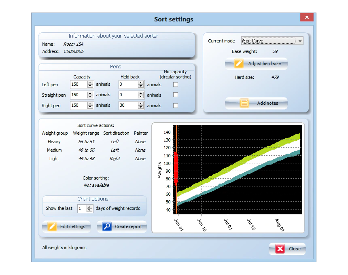Click the Straight pen capacity field
Screen dimensions: 348x275
pos(79,95)
